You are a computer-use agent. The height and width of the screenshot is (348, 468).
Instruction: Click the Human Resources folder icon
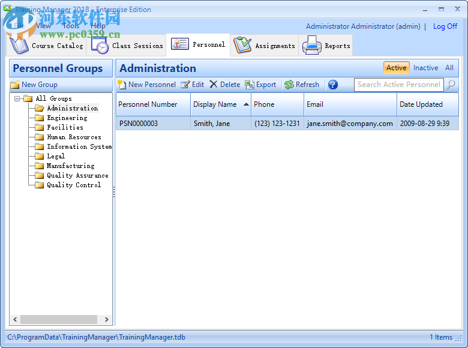(40, 137)
